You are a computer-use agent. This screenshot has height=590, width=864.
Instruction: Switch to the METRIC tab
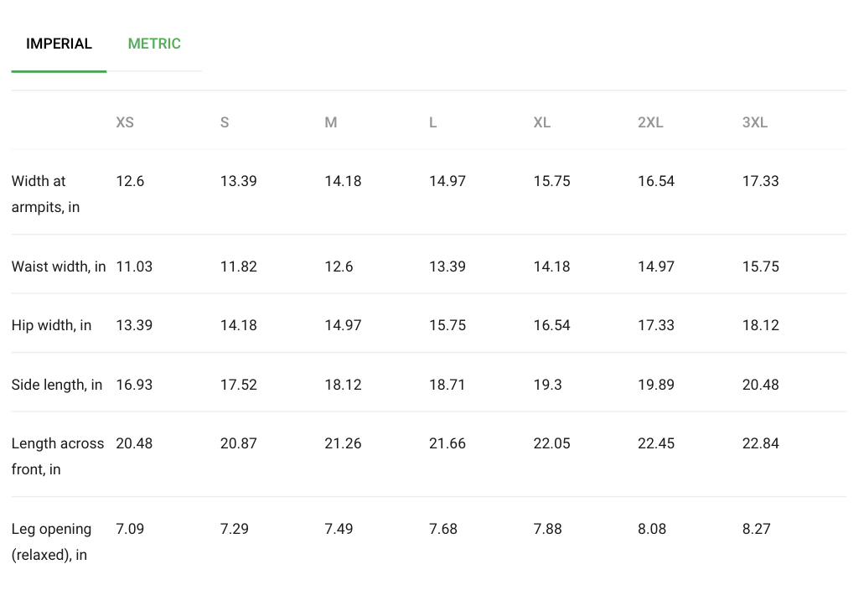click(x=154, y=44)
